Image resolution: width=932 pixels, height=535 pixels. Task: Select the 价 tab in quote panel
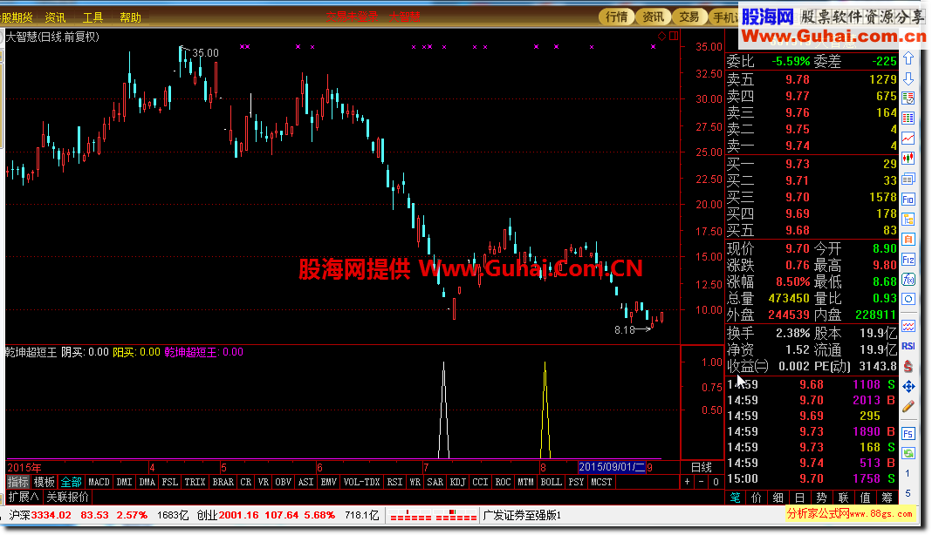757,498
